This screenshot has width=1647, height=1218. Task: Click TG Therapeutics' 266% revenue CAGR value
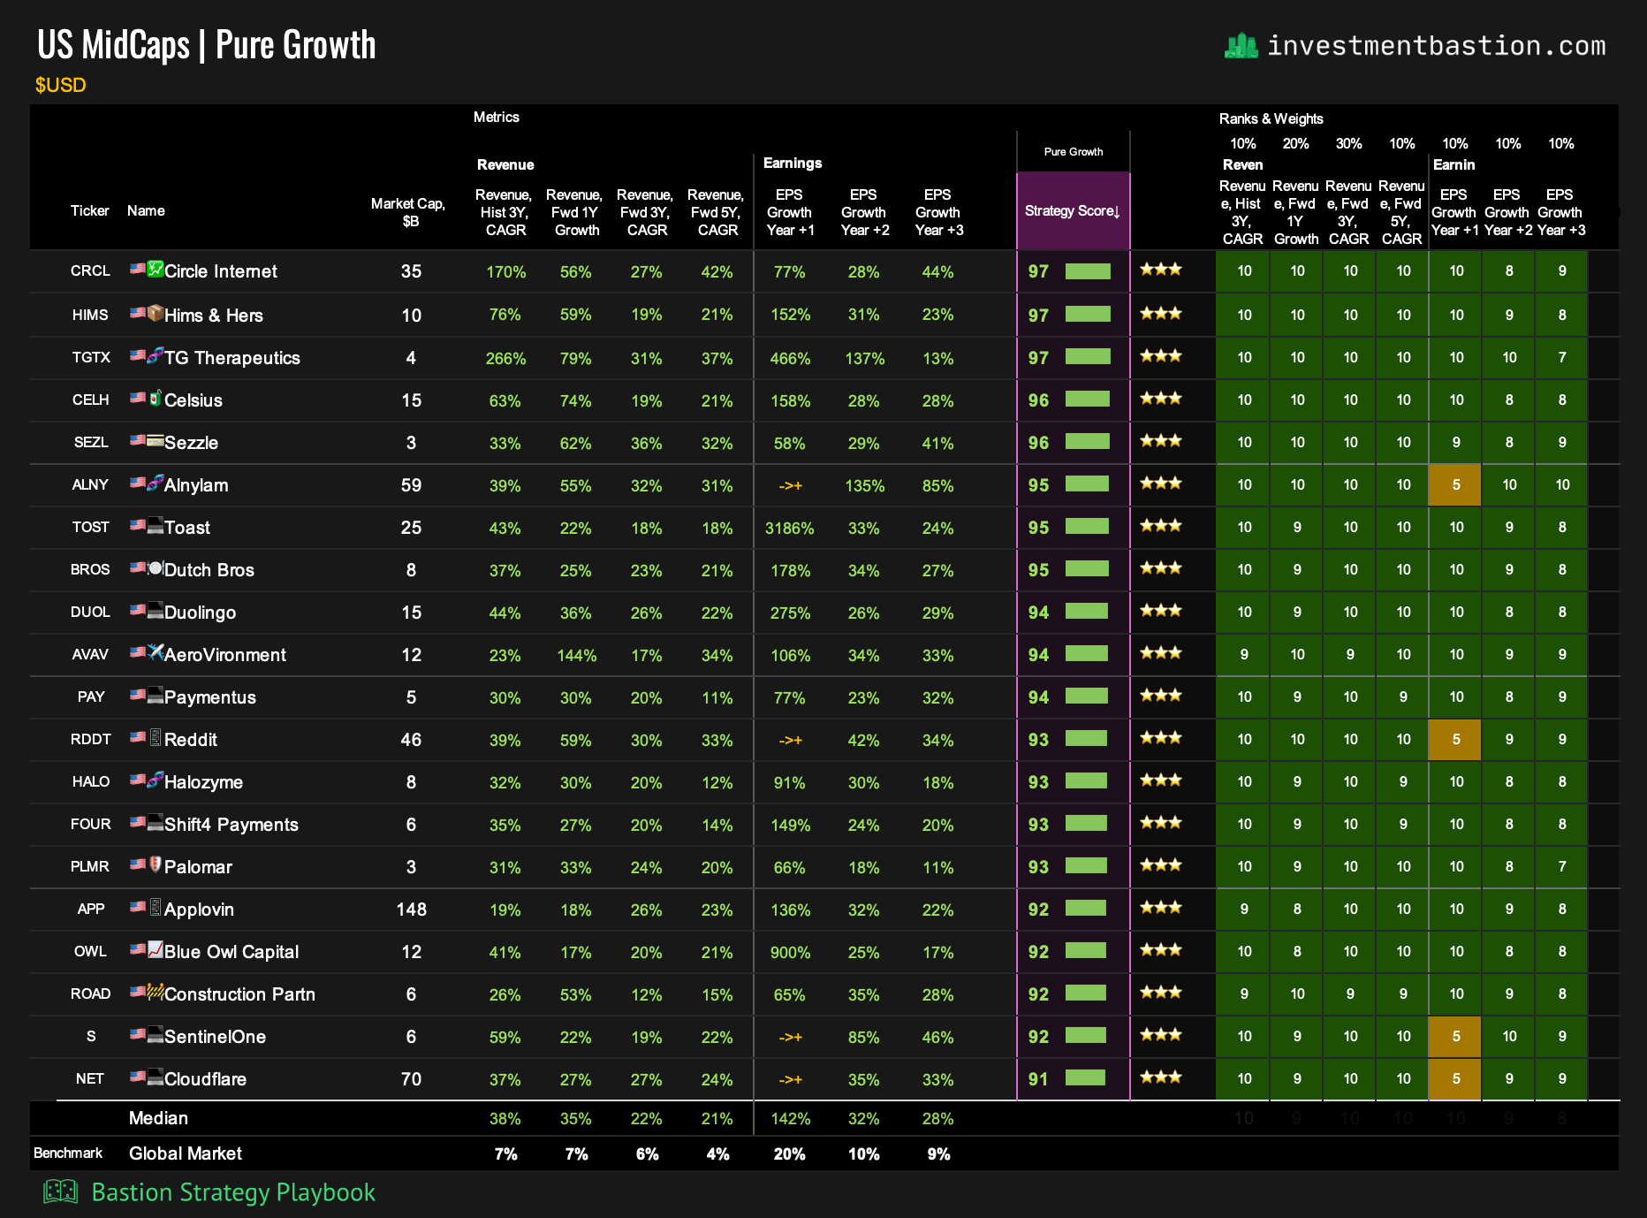click(x=505, y=358)
